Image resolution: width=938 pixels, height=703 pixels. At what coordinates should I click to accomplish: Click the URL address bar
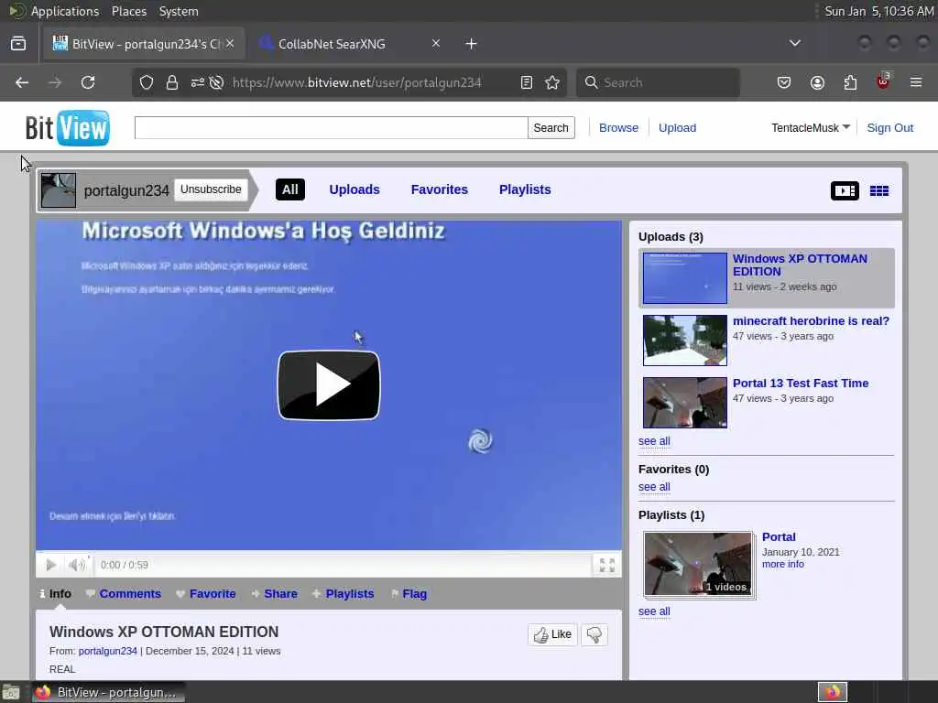pos(356,82)
